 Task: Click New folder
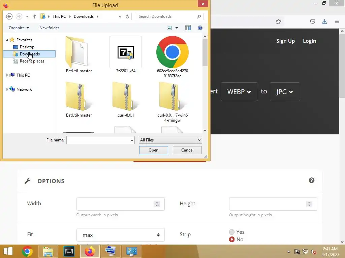pos(49,28)
